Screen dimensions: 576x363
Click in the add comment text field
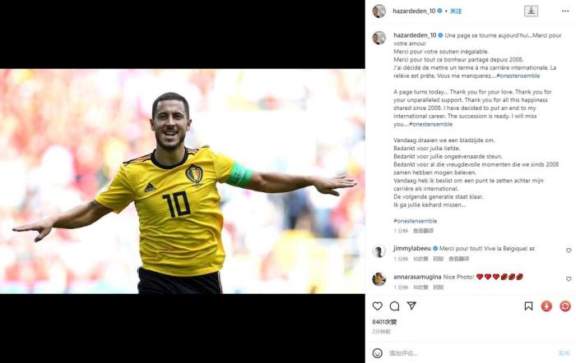[470, 353]
